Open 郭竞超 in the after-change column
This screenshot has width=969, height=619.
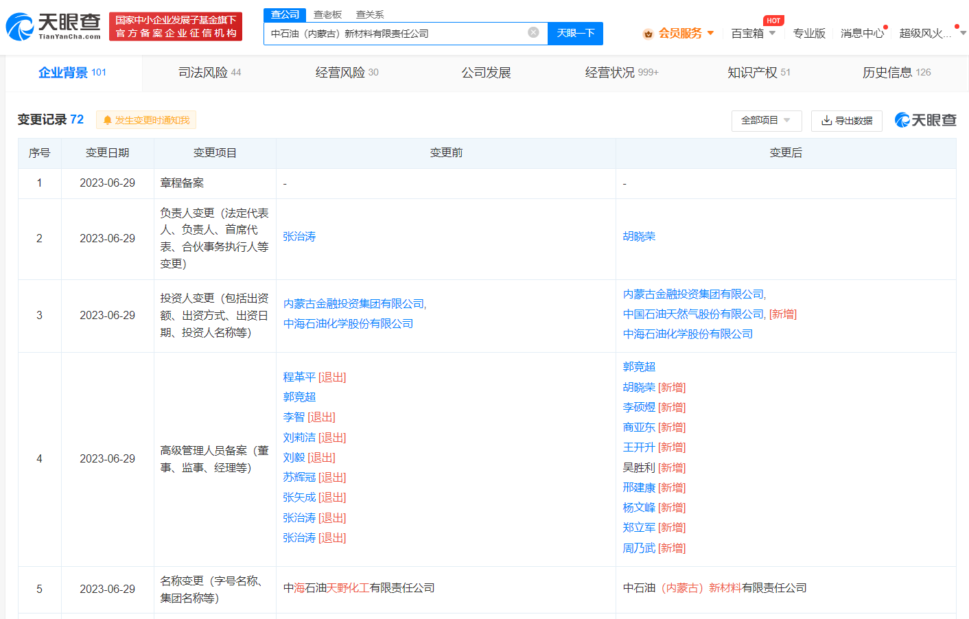click(x=639, y=366)
